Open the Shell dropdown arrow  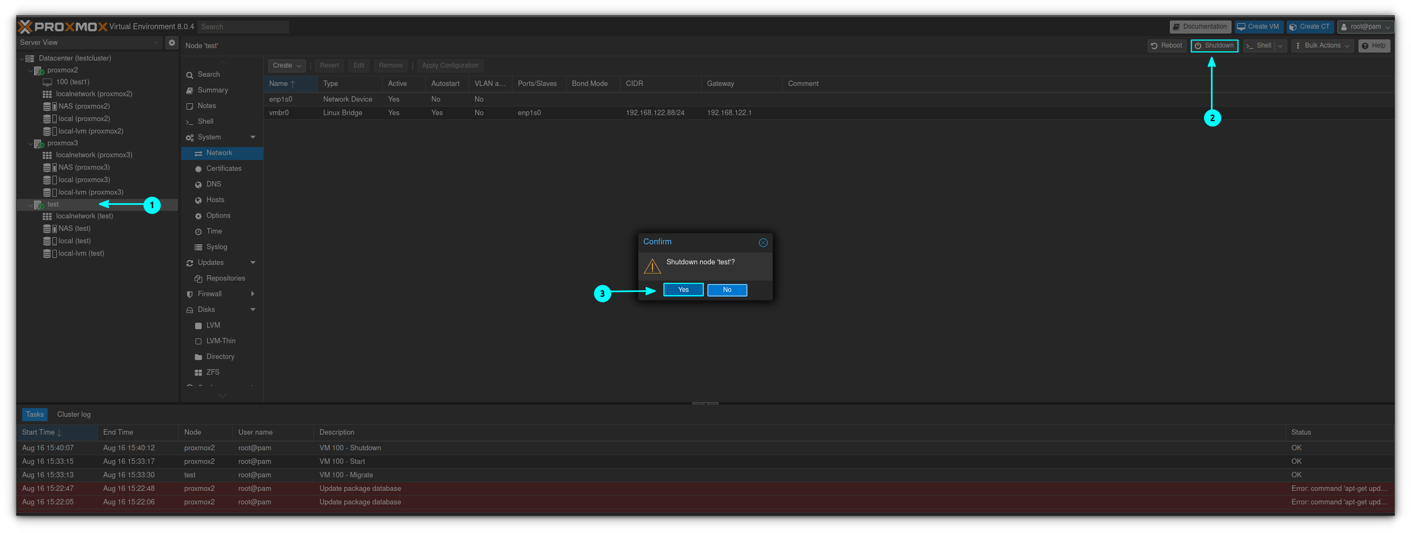(1280, 46)
